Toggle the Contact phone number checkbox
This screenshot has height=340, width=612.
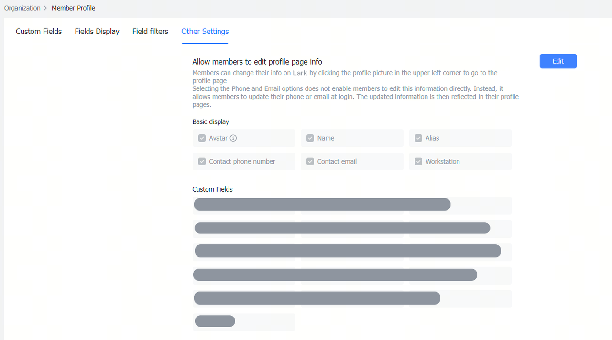coord(202,162)
